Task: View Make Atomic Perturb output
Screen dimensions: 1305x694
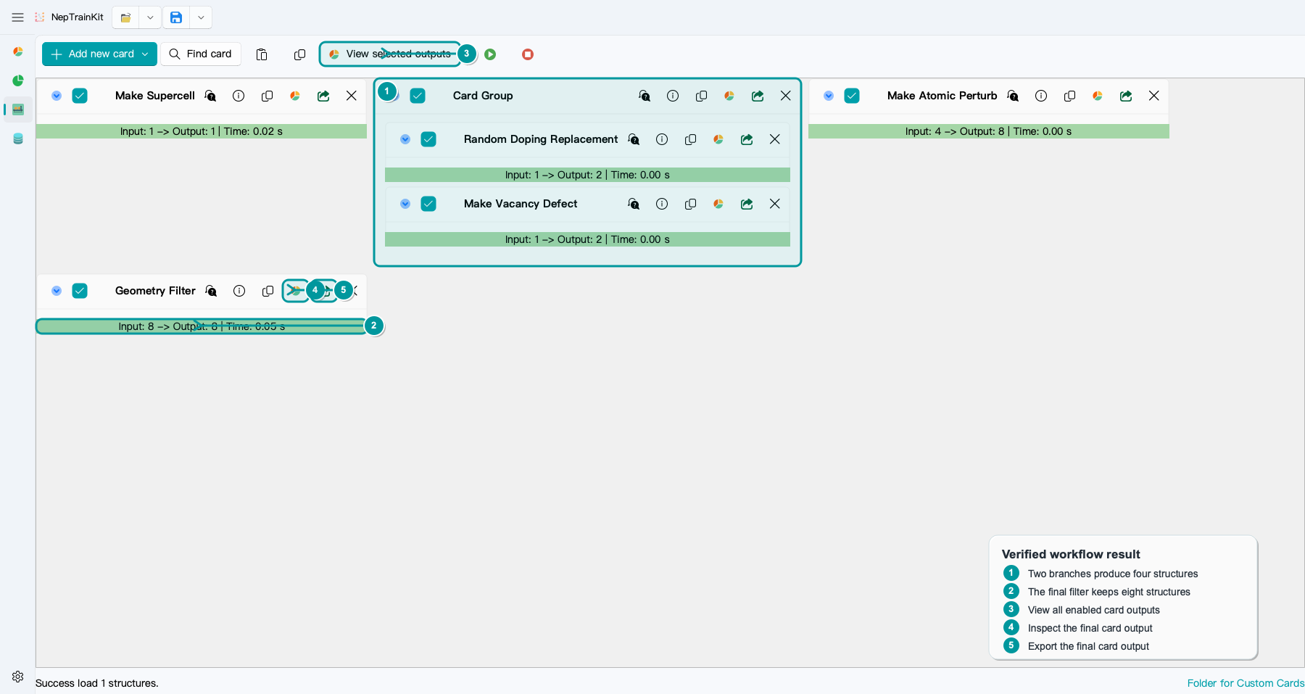Action: coord(1098,96)
